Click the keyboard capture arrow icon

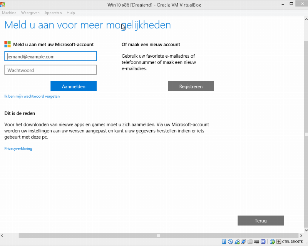click(x=279, y=241)
